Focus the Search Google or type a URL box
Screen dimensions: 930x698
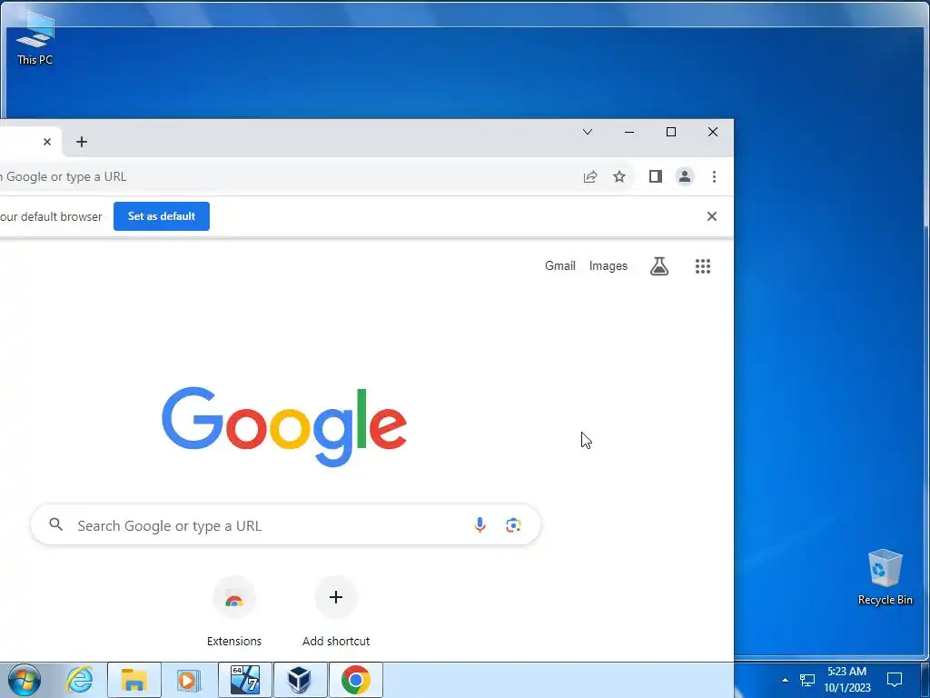(285, 525)
